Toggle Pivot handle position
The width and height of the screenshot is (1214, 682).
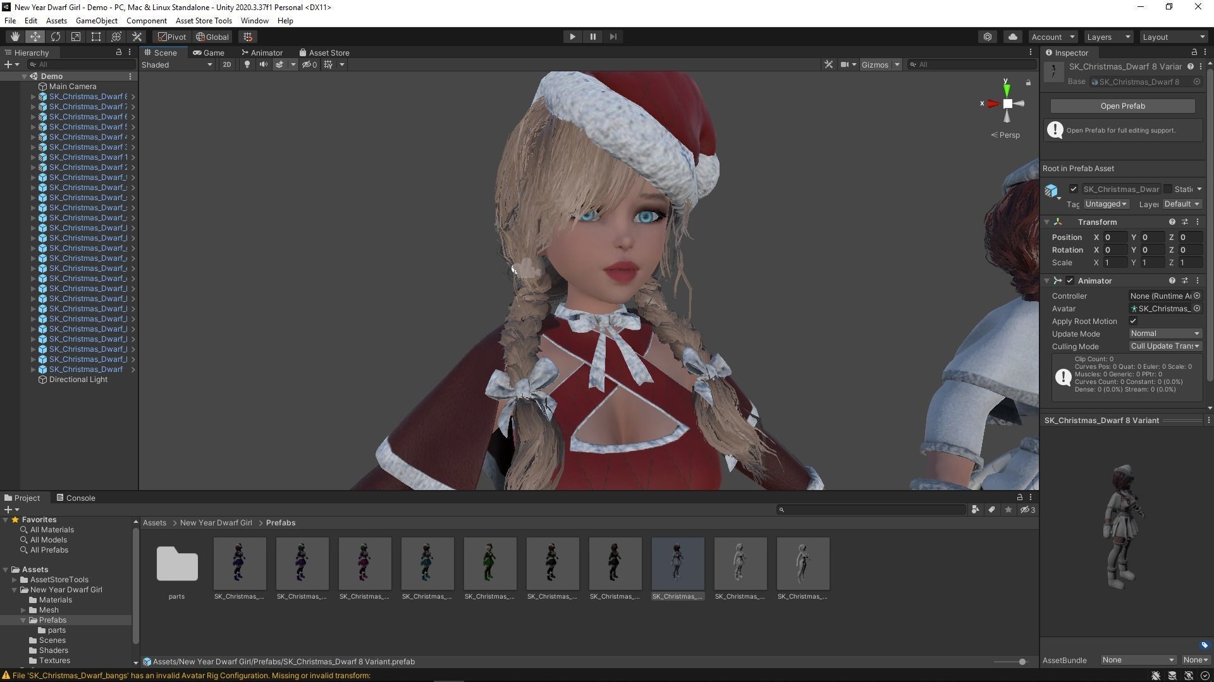tap(172, 37)
